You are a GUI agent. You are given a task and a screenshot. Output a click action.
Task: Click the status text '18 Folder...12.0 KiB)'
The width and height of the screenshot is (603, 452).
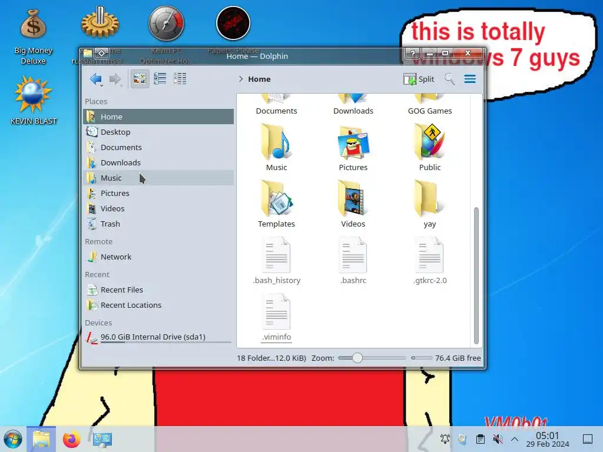[x=271, y=358]
